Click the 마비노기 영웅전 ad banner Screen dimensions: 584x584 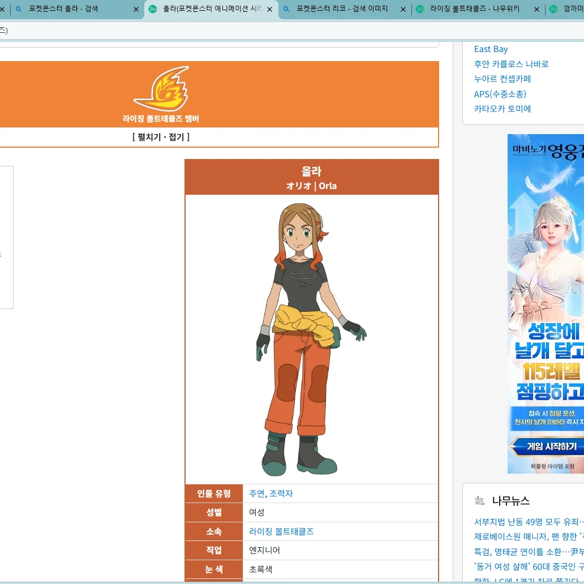[x=546, y=303]
